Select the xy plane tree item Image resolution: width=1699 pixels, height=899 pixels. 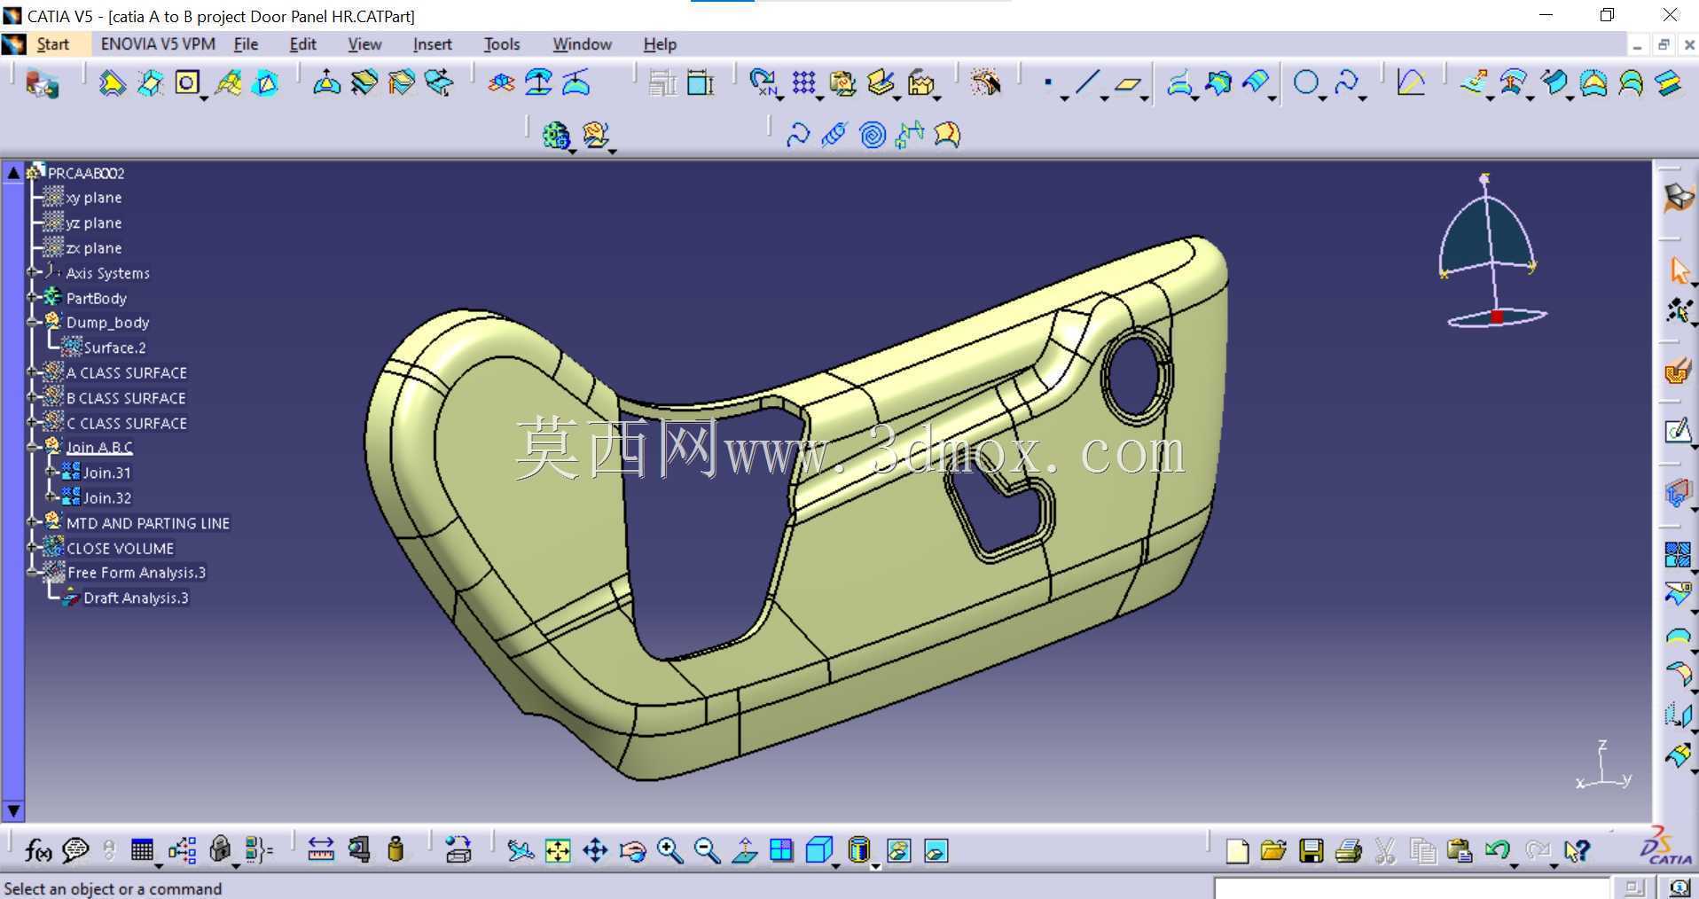(x=94, y=198)
